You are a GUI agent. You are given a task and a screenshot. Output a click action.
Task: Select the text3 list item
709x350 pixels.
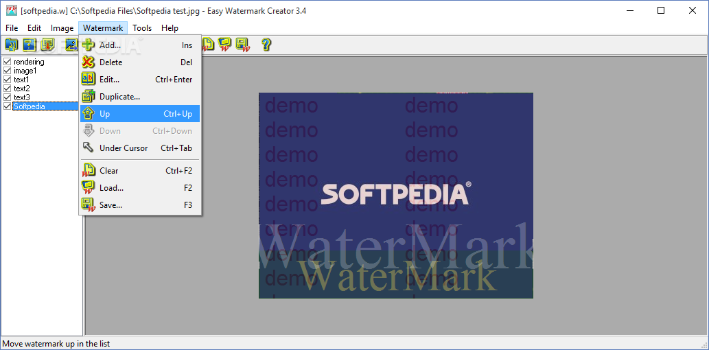[22, 97]
